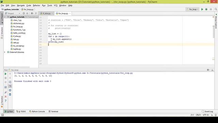218x123 pixels.
Task: Close the Run tab with red X
Action: [x=5, y=96]
